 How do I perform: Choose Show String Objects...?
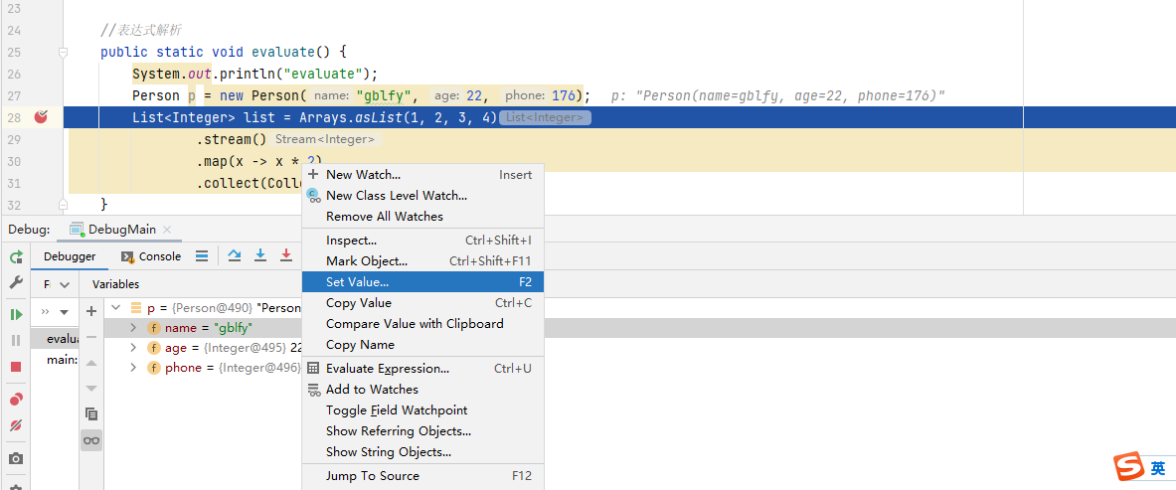click(x=422, y=452)
